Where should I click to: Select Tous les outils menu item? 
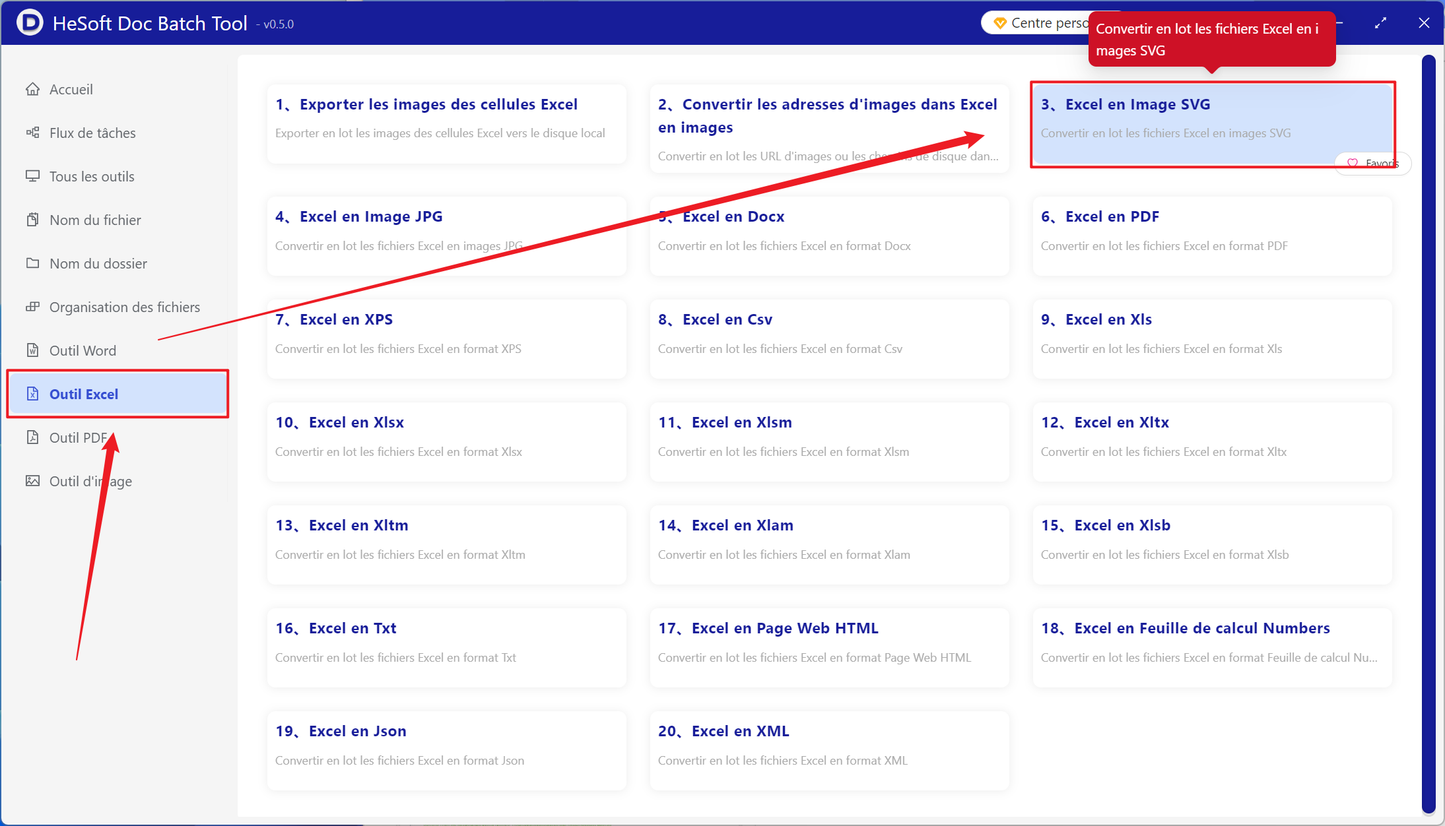118,176
